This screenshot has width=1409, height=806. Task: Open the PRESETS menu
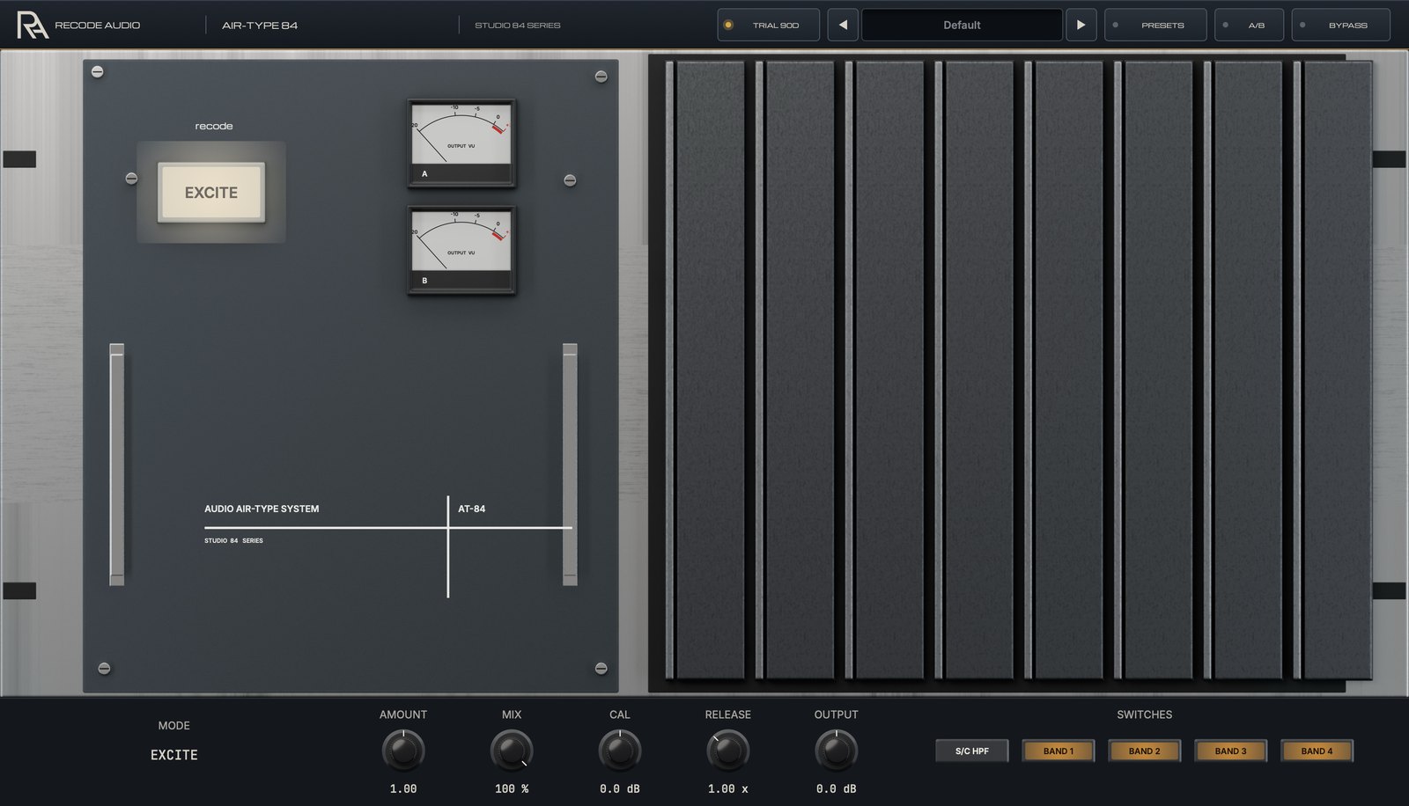point(1154,25)
